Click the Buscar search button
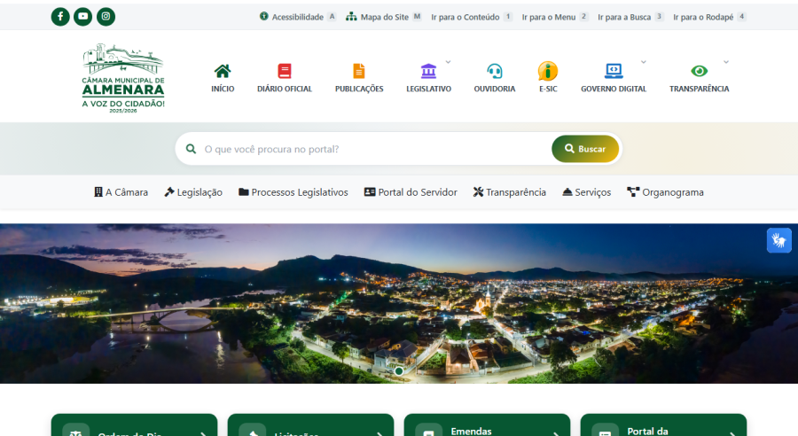Viewport: 798px width, 436px height. (x=585, y=149)
